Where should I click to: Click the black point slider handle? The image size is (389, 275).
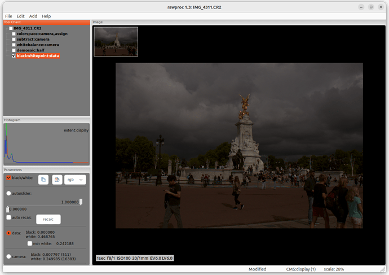click(8, 209)
